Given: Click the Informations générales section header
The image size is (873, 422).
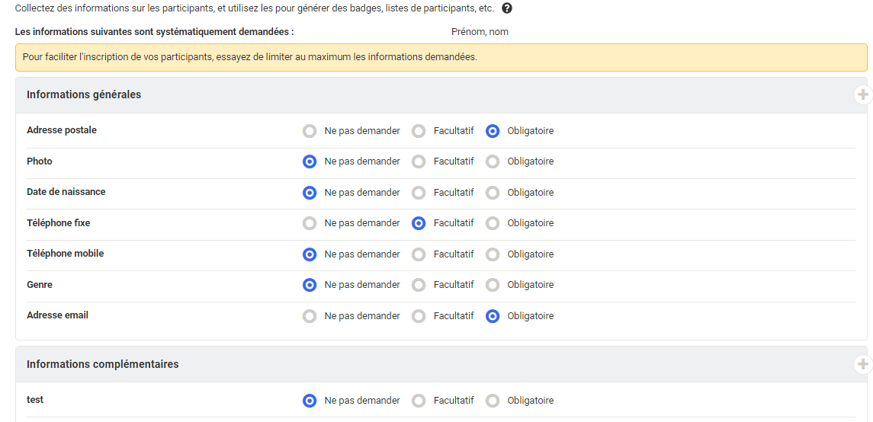Looking at the screenshot, I should pos(84,95).
